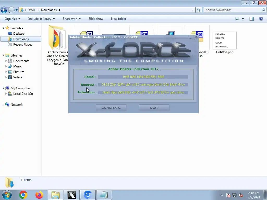Click the Serial field in X-FORCE window
267x200 pixels.
click(x=143, y=77)
